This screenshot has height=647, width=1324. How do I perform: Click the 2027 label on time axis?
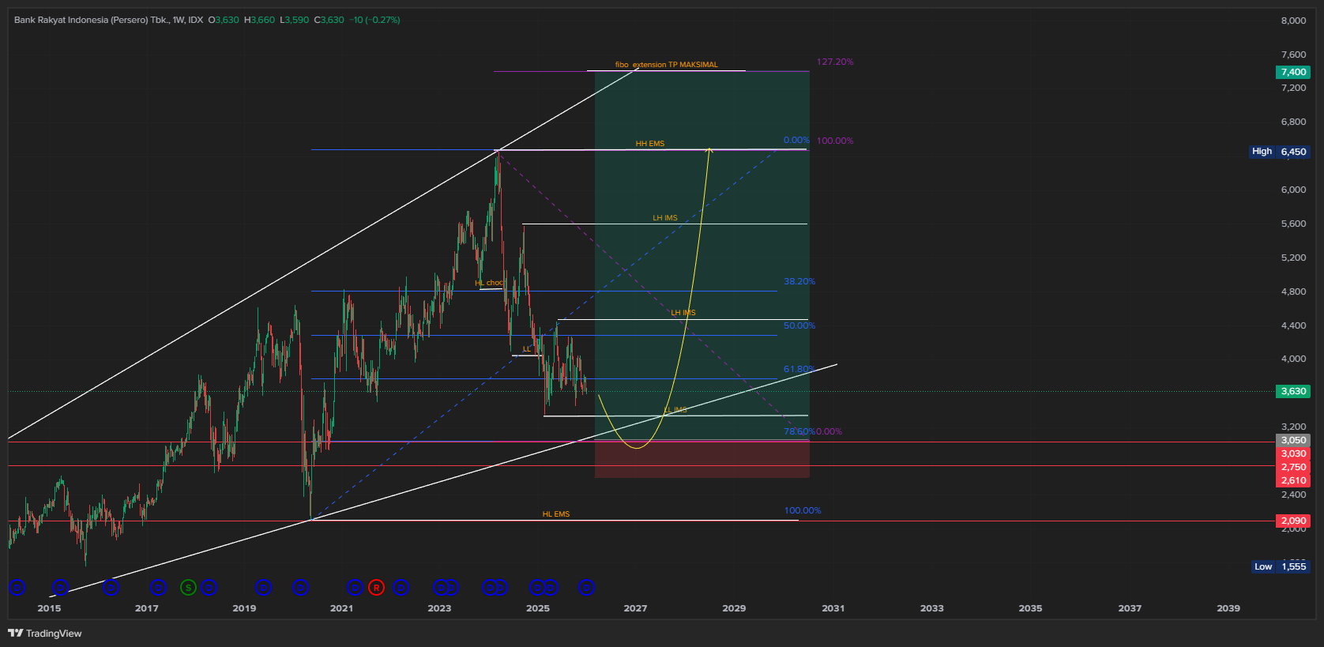point(635,608)
